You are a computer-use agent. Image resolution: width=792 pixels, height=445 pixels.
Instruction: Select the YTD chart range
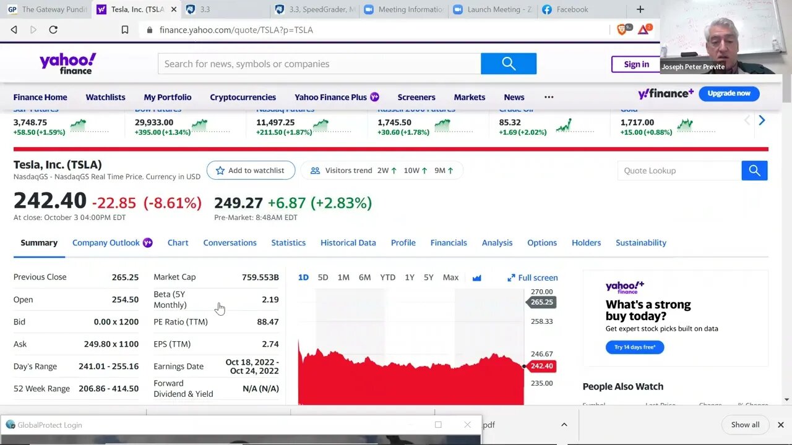point(387,278)
